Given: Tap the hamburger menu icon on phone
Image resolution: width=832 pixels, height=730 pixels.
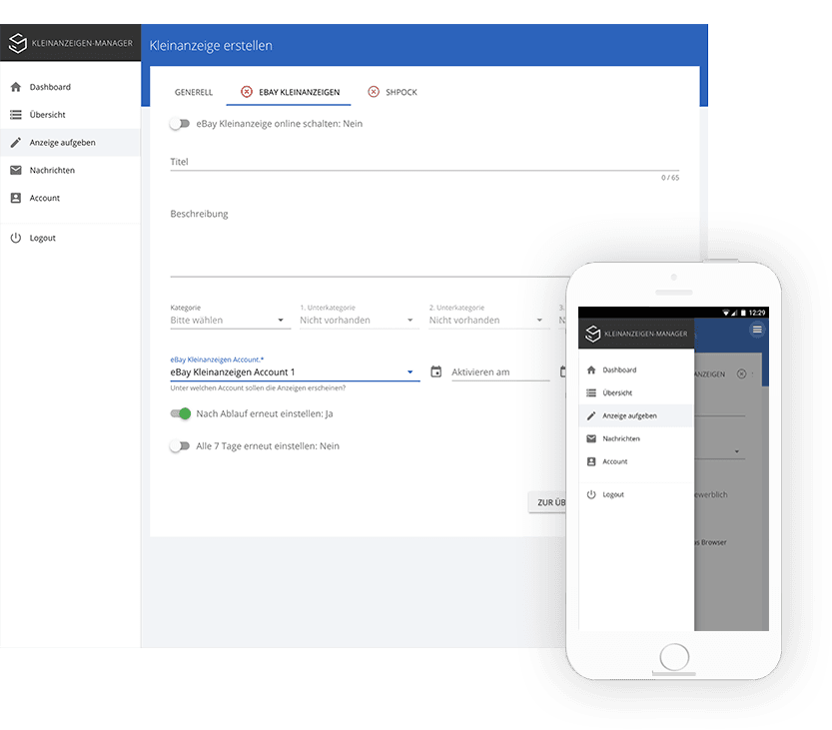Looking at the screenshot, I should pyautogui.click(x=757, y=330).
